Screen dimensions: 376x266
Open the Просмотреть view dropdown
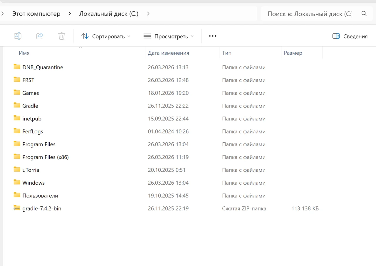point(169,36)
